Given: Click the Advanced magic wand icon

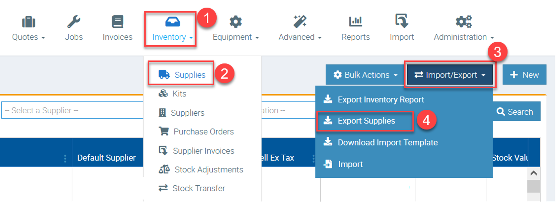Looking at the screenshot, I should pyautogui.click(x=300, y=22).
